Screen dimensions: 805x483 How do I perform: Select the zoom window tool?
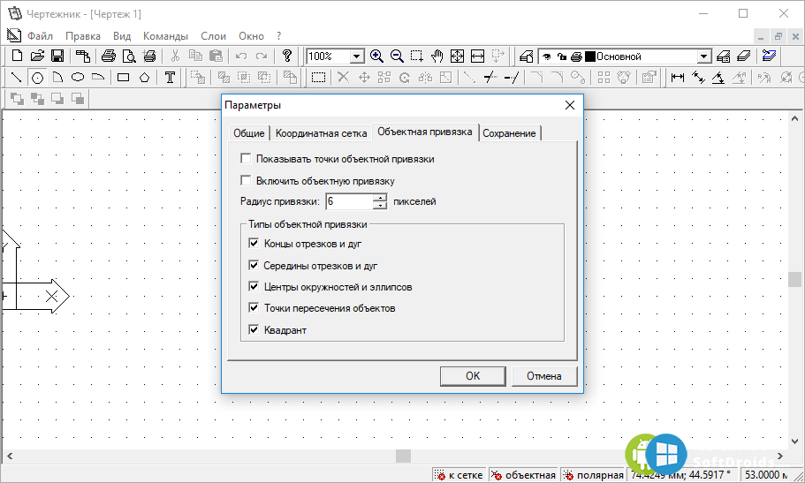point(417,56)
